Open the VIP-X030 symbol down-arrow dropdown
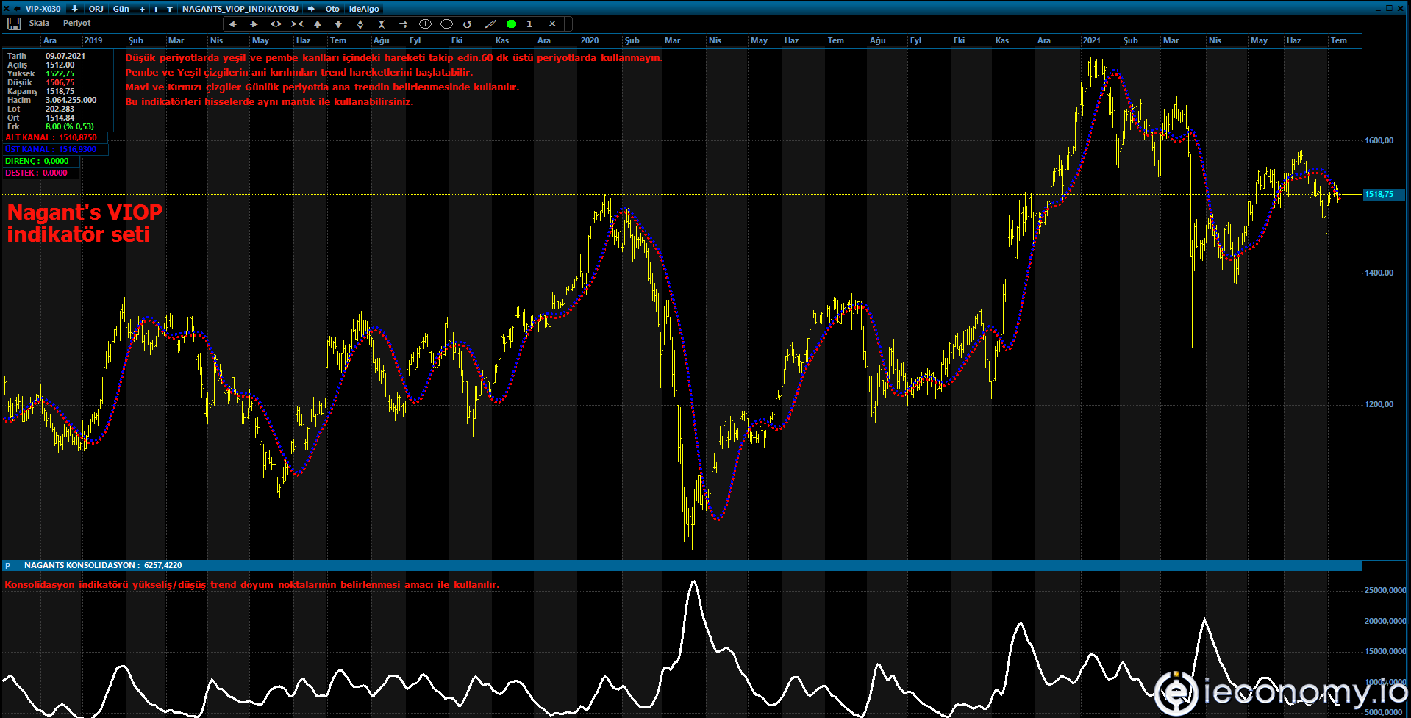The width and height of the screenshot is (1411, 718). pyautogui.click(x=74, y=9)
